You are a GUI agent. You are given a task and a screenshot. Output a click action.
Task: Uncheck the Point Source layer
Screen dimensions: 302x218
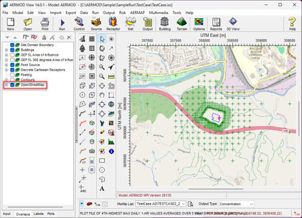click(x=12, y=65)
